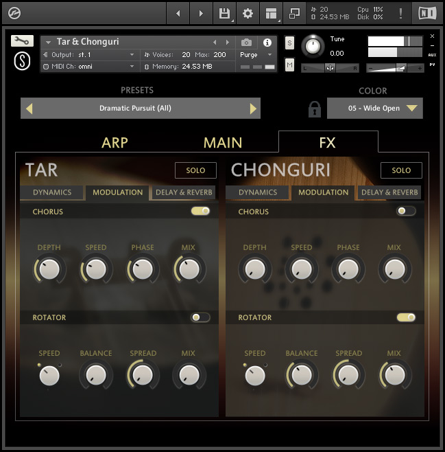
Task: Click the volume plus icon
Action: pos(420,68)
